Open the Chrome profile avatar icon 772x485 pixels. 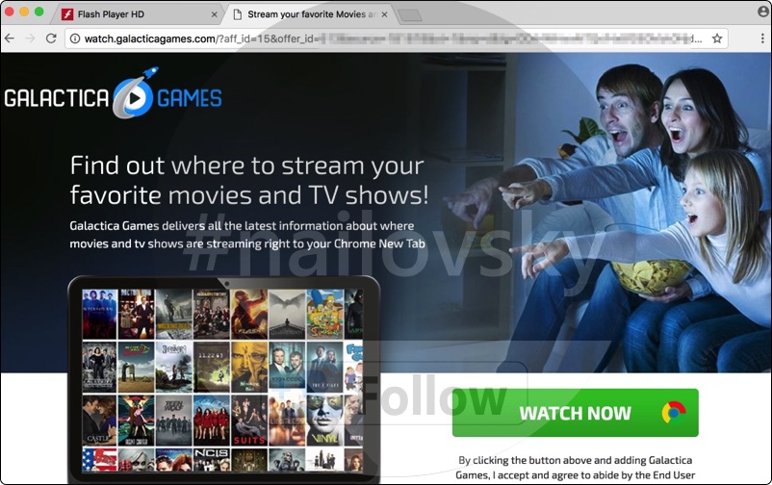click(763, 12)
